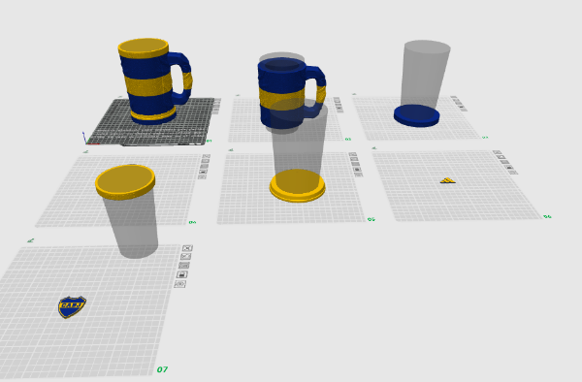Click the green 01 plate number label
This screenshot has height=382, width=582.
click(209, 141)
